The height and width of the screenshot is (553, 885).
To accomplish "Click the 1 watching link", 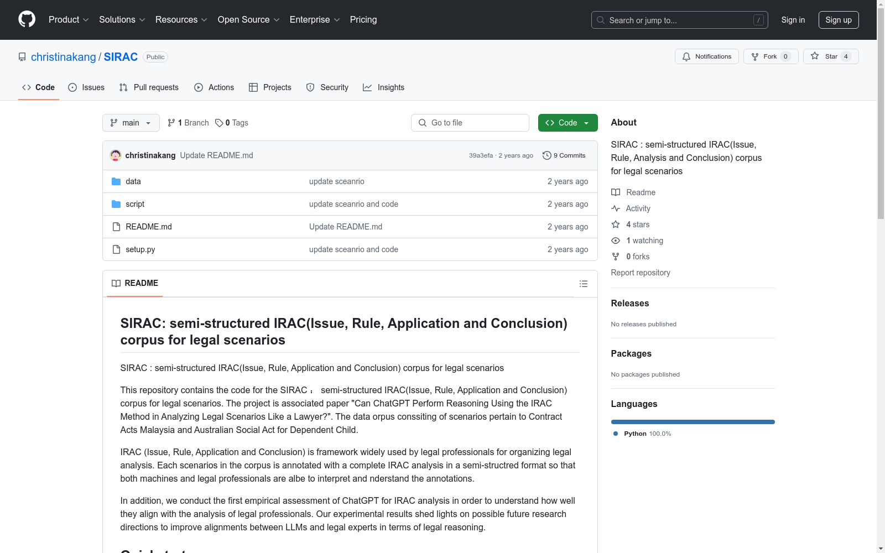I will [645, 241].
